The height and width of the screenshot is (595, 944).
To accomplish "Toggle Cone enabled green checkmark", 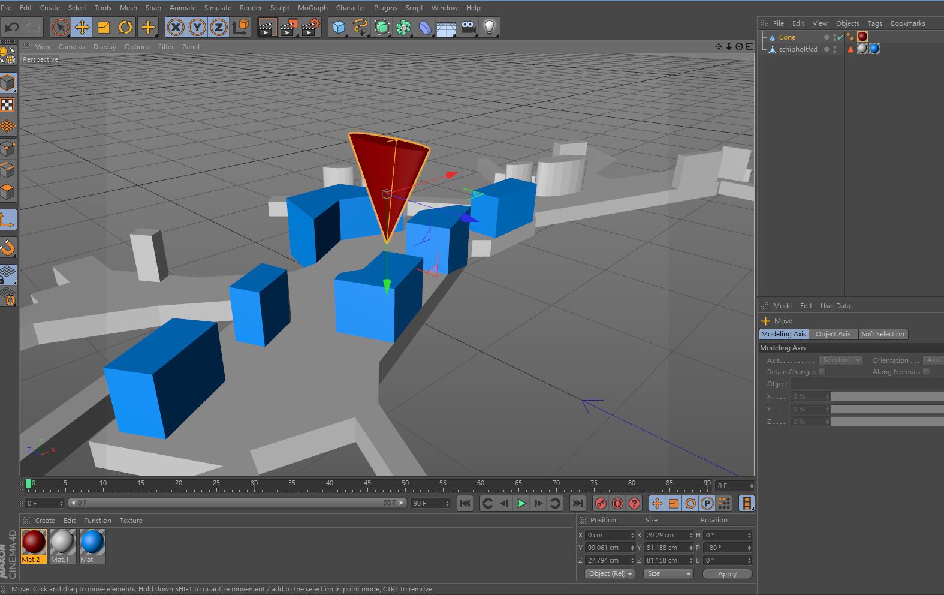I will click(840, 37).
